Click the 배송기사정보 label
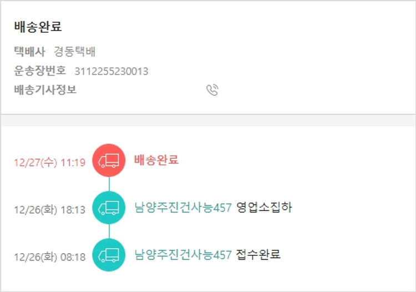The height and width of the screenshot is (292, 416). (45, 89)
